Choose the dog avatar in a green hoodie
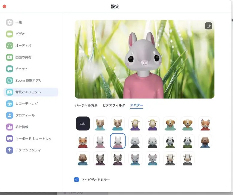 [x=170, y=124]
